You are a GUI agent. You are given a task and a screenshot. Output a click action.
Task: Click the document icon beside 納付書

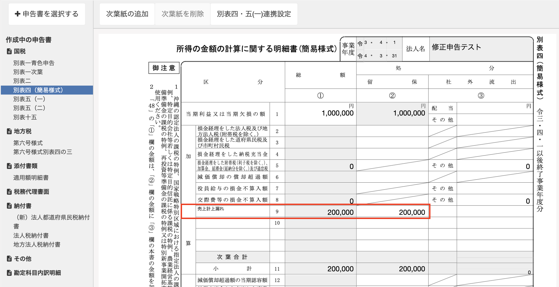[x=9, y=206]
